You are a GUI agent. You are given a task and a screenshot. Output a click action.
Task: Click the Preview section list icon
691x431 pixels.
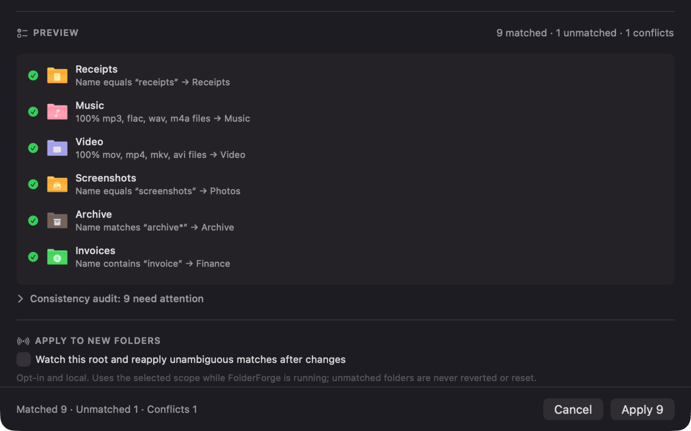click(23, 33)
